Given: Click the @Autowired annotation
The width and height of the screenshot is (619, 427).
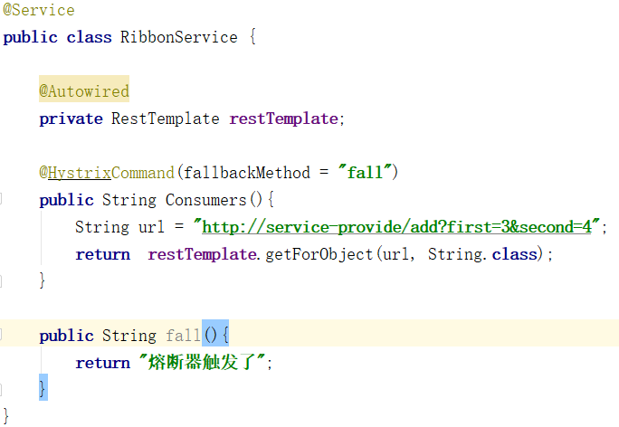Looking at the screenshot, I should pos(84,91).
